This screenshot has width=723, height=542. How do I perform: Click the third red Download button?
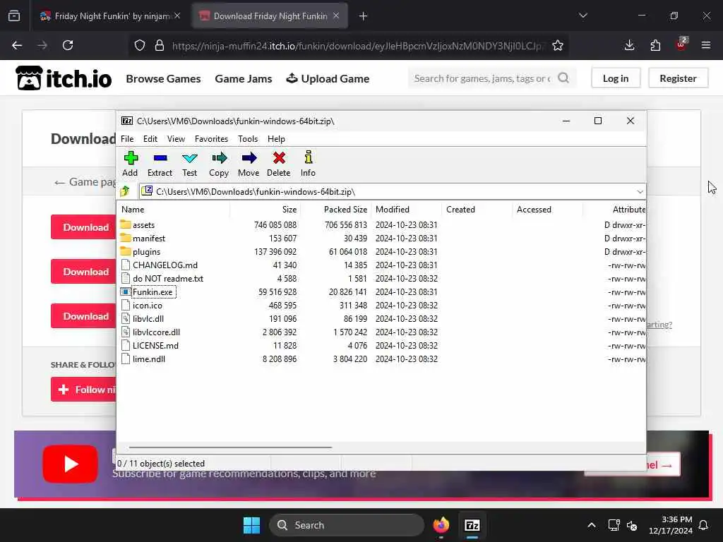click(83, 316)
